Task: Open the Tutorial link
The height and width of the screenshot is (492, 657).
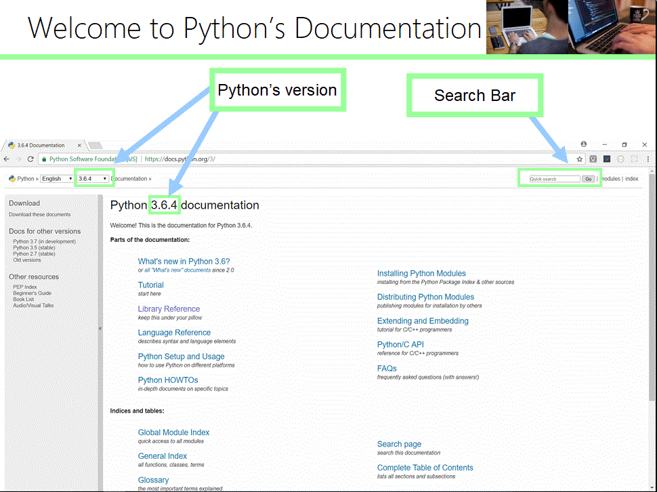Action: 150,285
